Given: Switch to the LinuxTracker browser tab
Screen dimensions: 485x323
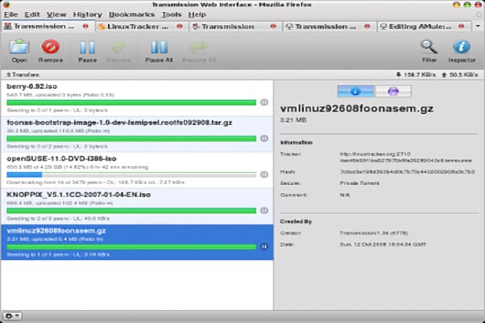Looking at the screenshot, I should coord(137,27).
